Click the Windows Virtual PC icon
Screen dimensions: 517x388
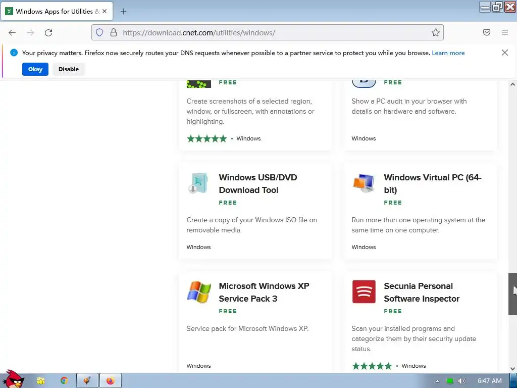364,183
